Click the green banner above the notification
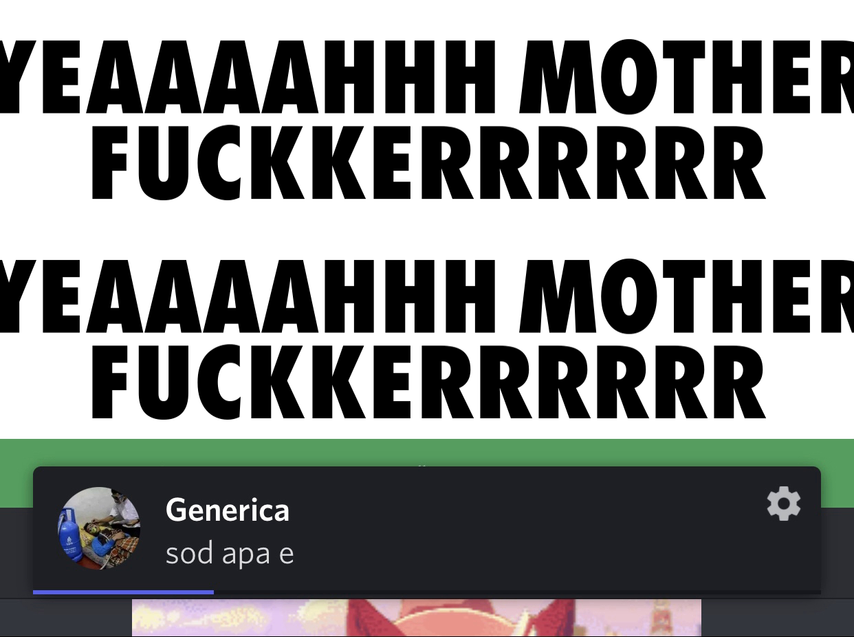Viewport: 854px width, 637px height. [427, 453]
